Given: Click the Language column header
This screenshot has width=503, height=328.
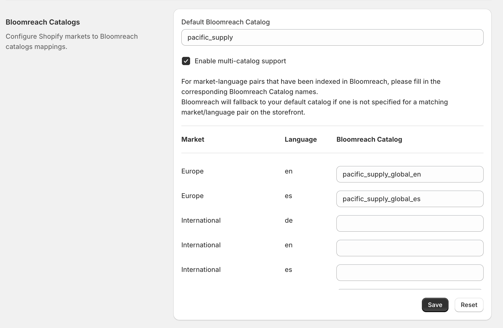Looking at the screenshot, I should tap(300, 139).
